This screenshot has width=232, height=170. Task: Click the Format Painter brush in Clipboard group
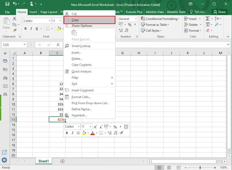15,30
